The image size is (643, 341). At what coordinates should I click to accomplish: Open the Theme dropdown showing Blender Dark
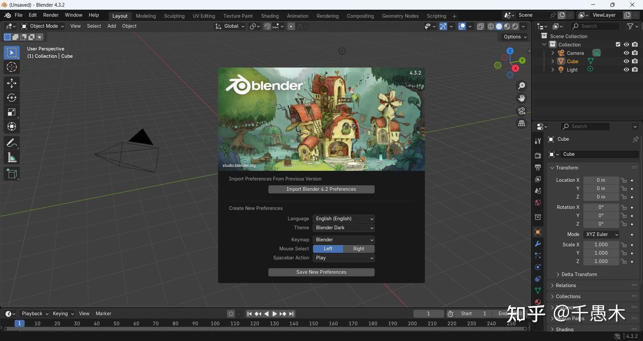(x=343, y=228)
